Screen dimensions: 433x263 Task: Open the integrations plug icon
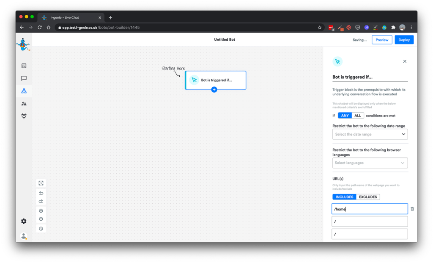pos(24,116)
